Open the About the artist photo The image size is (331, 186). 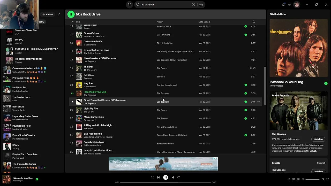(299, 111)
